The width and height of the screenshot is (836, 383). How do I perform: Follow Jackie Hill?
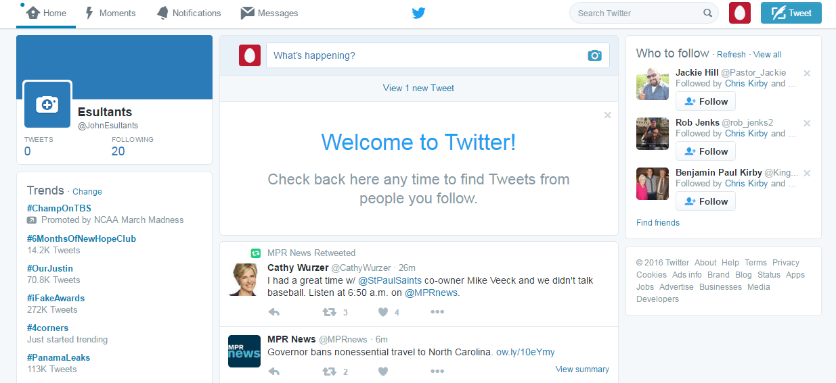click(x=705, y=101)
